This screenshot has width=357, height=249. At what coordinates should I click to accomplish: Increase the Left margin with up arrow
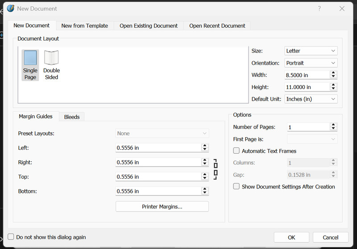coord(205,145)
